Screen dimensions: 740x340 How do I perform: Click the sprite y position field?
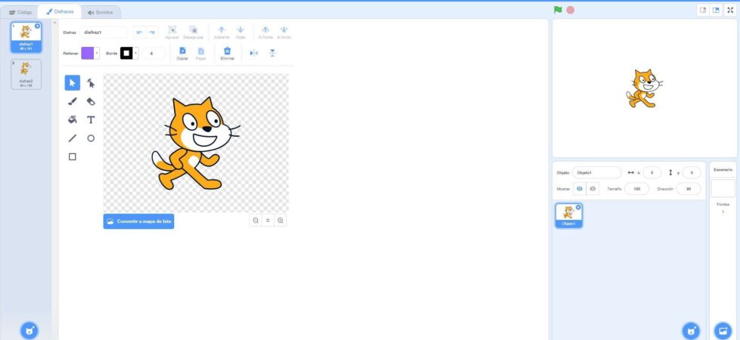click(692, 172)
